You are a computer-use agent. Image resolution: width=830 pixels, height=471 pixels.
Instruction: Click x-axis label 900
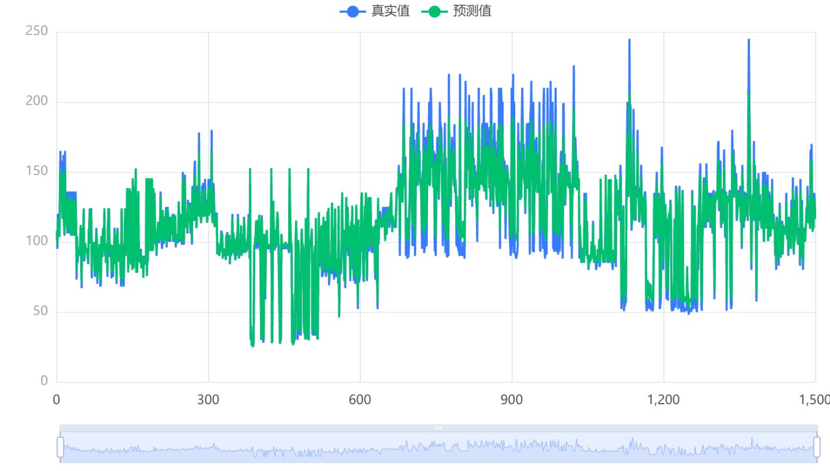coord(512,400)
